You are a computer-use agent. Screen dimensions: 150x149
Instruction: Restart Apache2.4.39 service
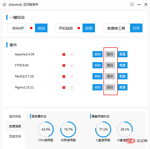[110, 54]
